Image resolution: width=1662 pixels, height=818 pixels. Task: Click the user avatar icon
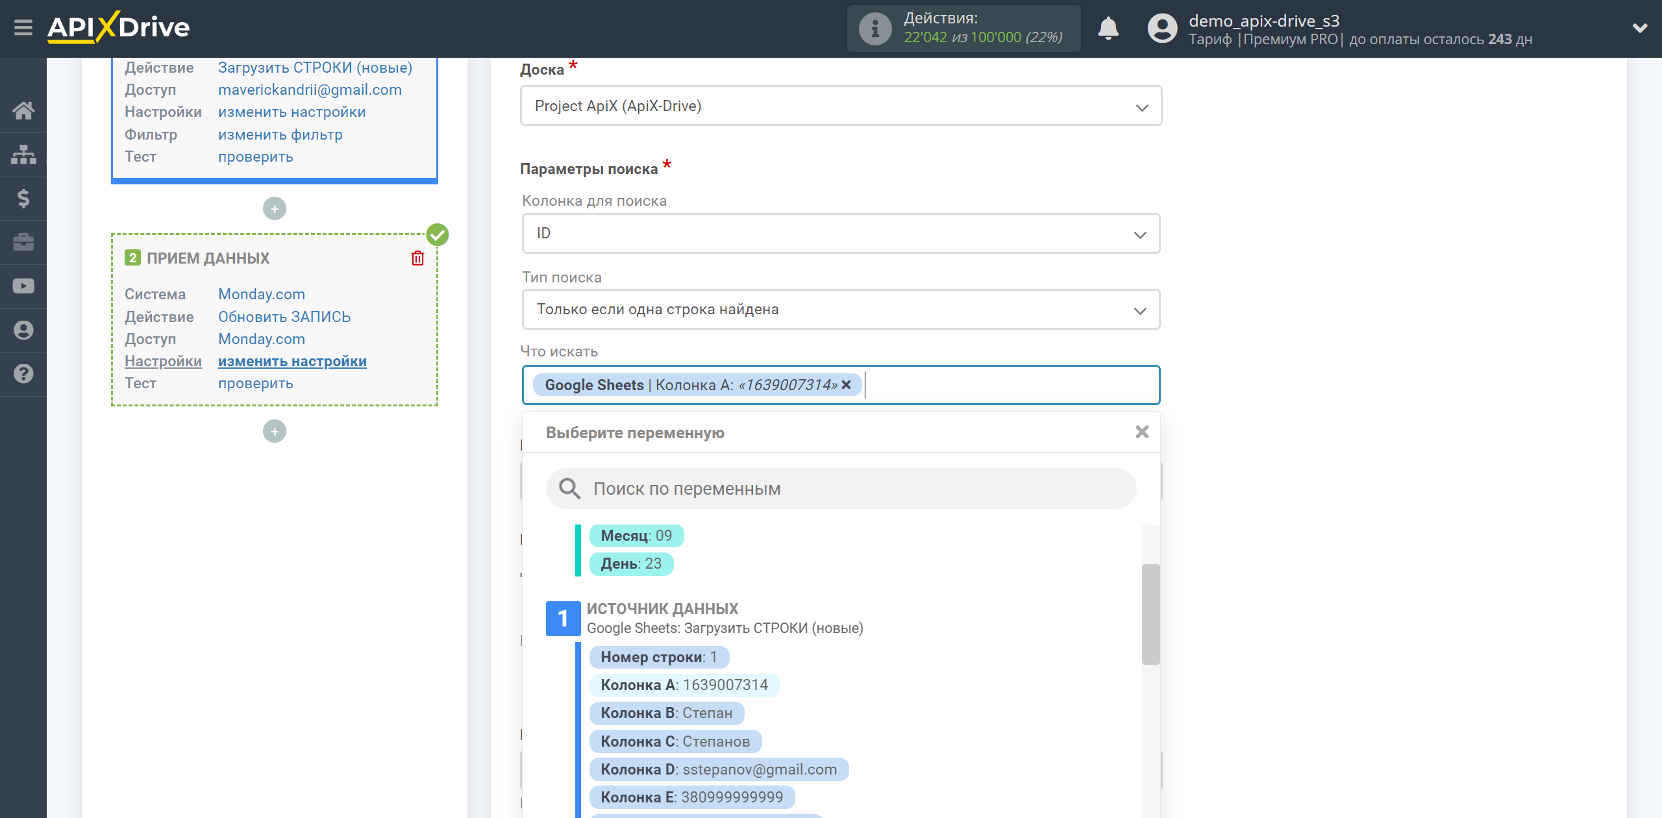1162,29
